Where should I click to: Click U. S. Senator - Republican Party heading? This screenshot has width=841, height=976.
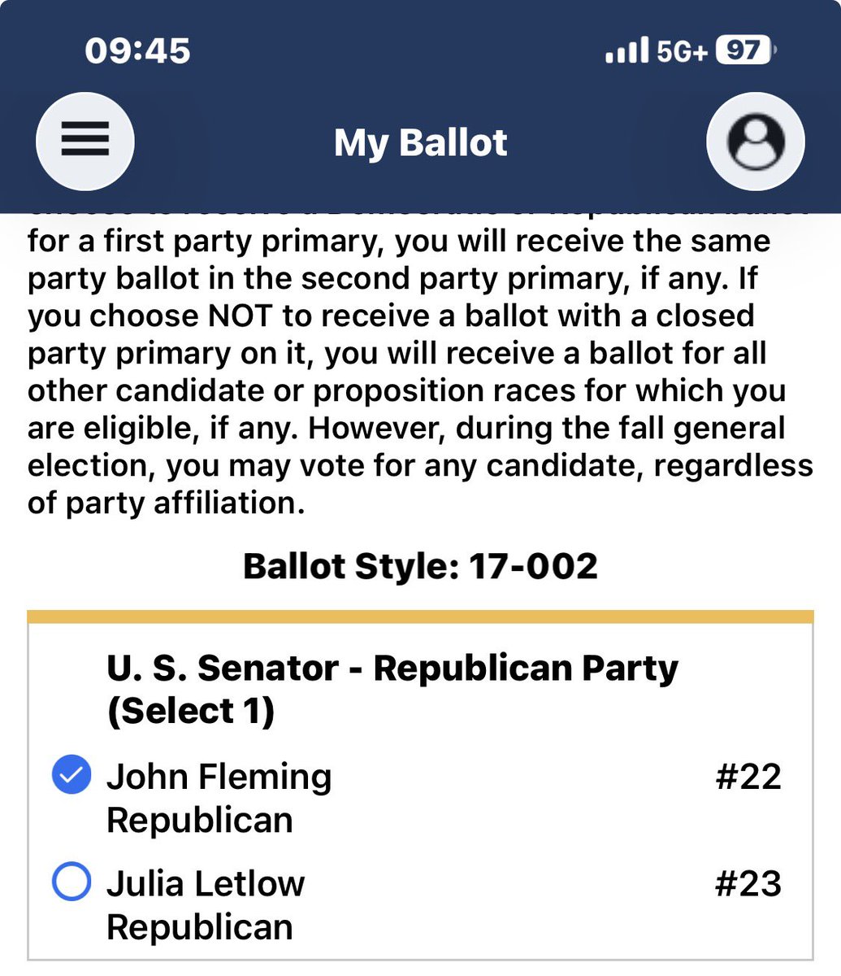pyautogui.click(x=392, y=669)
